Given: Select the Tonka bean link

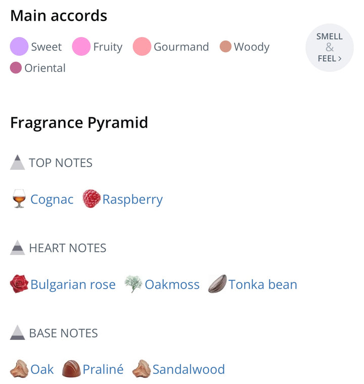Looking at the screenshot, I should coord(262,284).
